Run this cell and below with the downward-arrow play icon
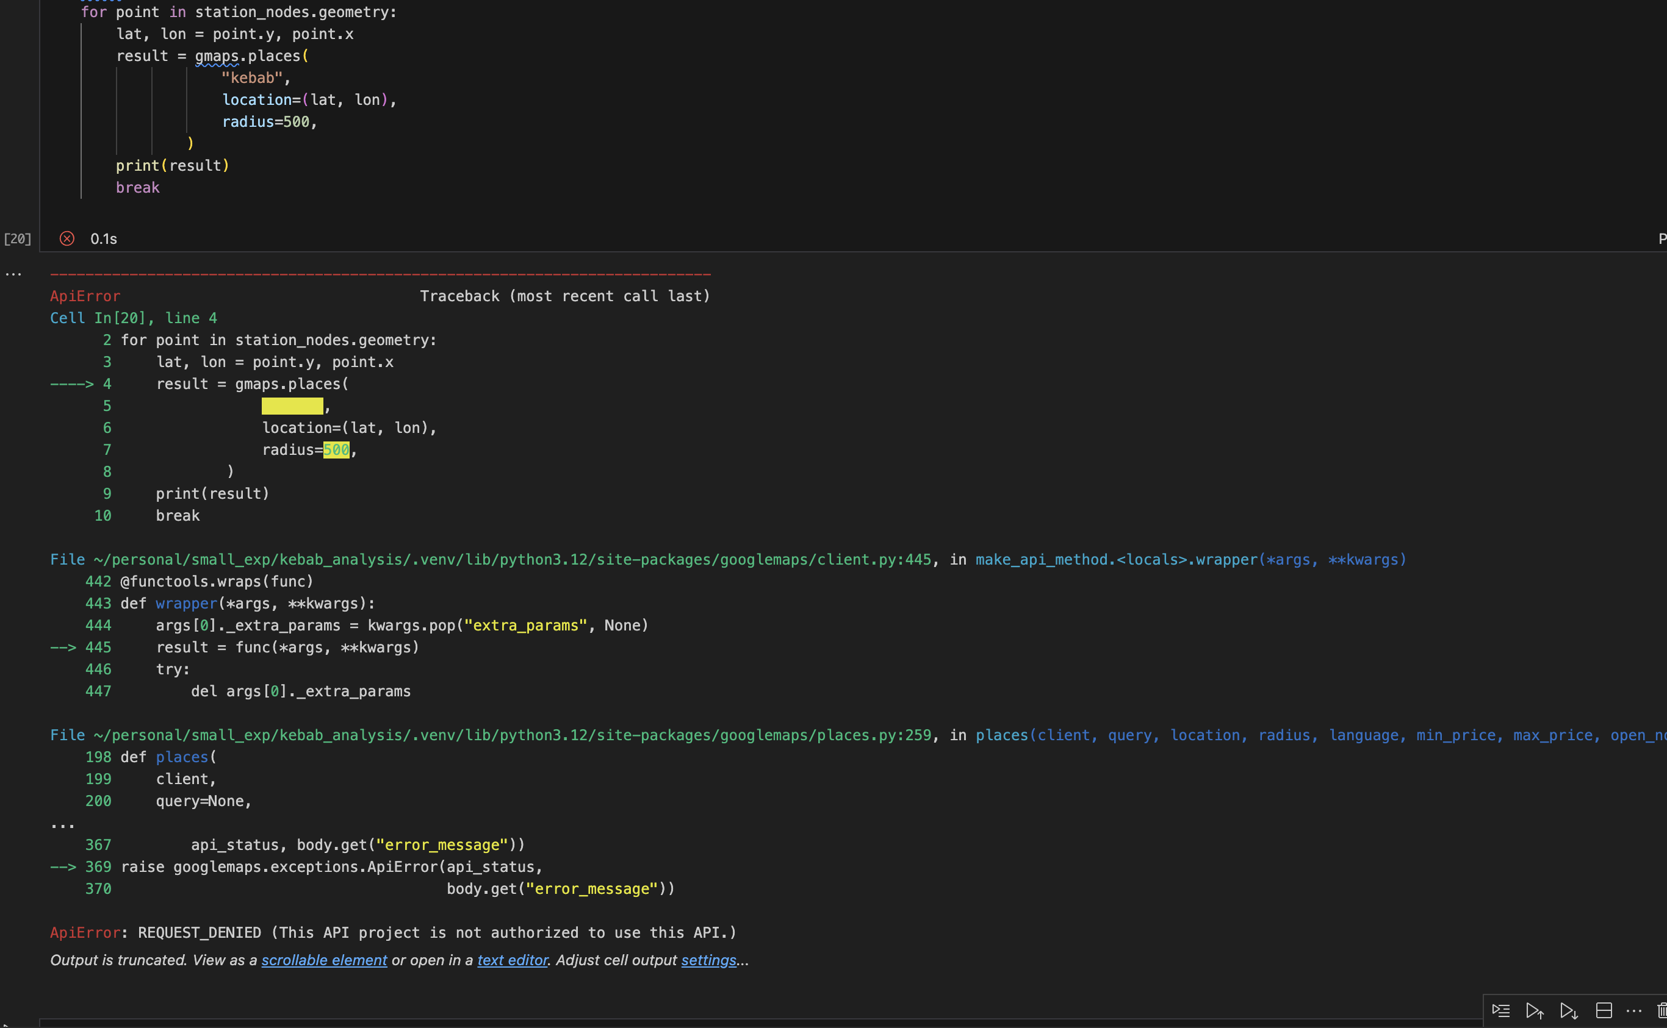Viewport: 1667px width, 1028px height. [x=1569, y=1010]
